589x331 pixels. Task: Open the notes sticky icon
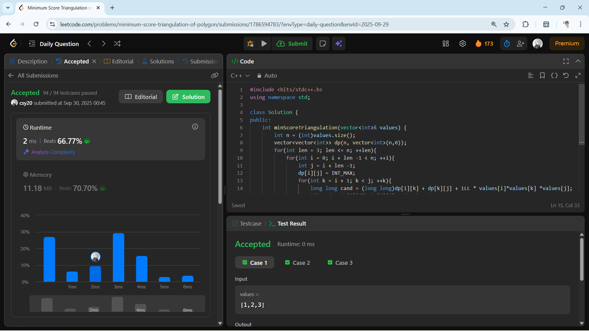[322, 44]
